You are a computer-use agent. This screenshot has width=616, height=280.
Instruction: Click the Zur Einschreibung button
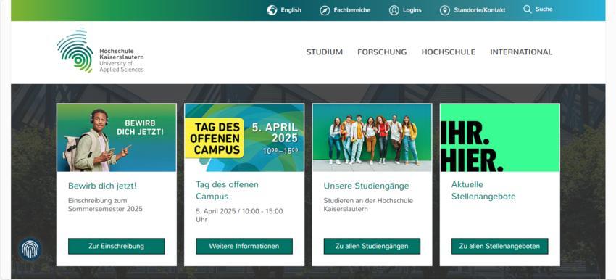[x=116, y=246]
